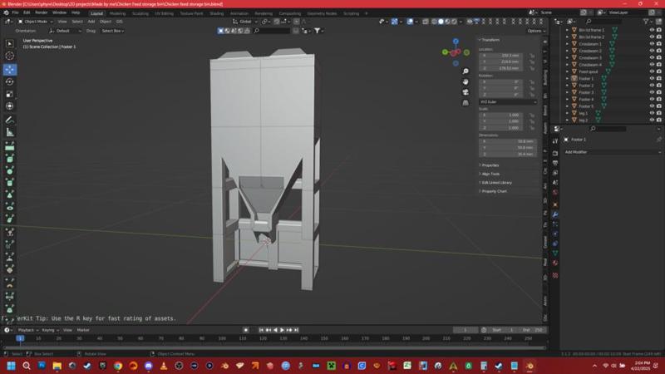This screenshot has width=665, height=374.
Task: Open the Object Mode dropdown
Action: [36, 22]
